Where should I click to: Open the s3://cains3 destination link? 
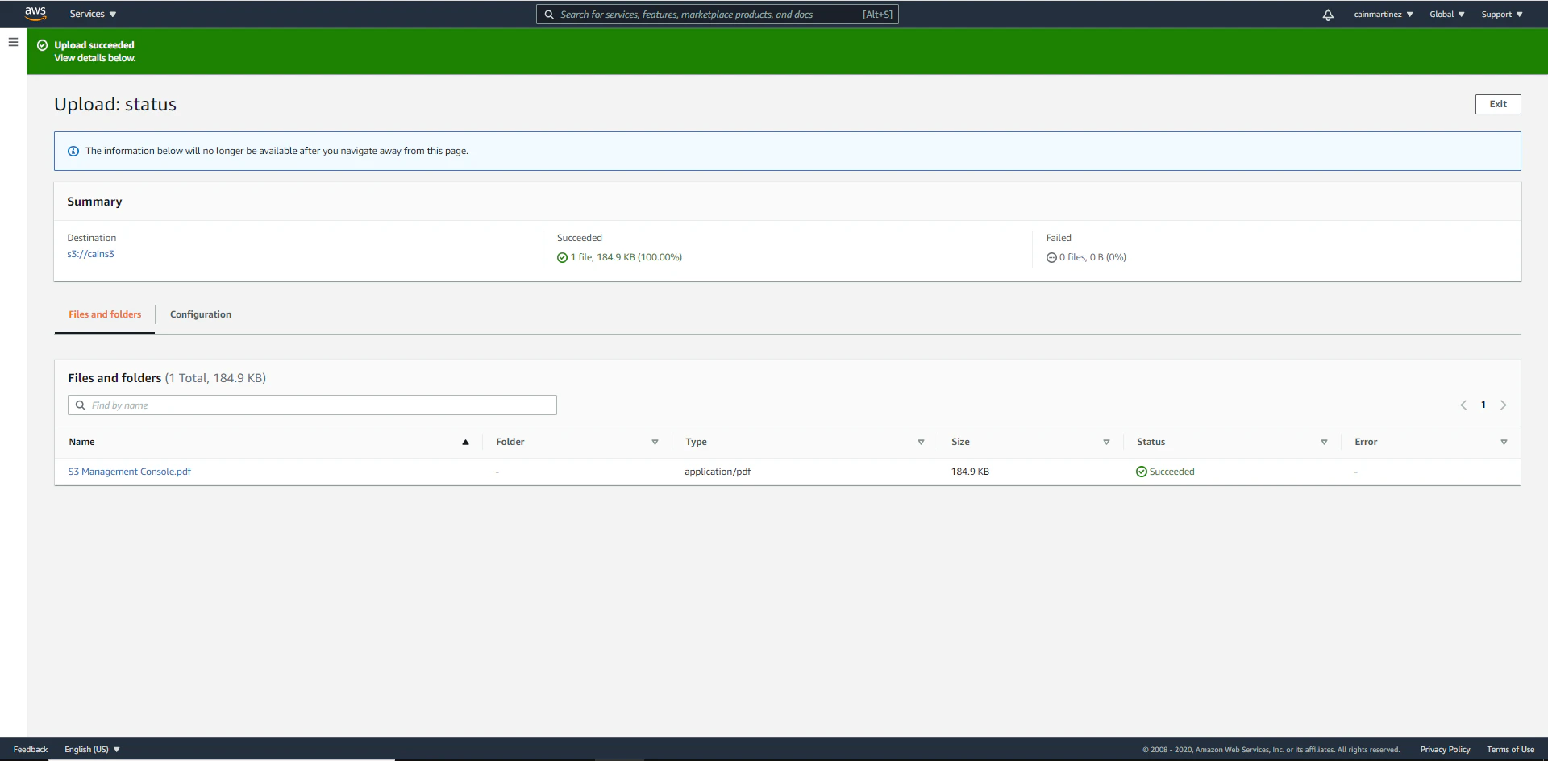point(90,253)
